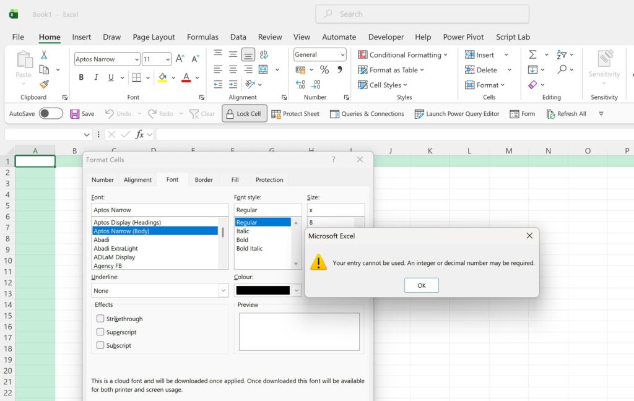Viewport: 634px width, 401px height.
Task: Check the Subscript effect box
Action: [100, 345]
